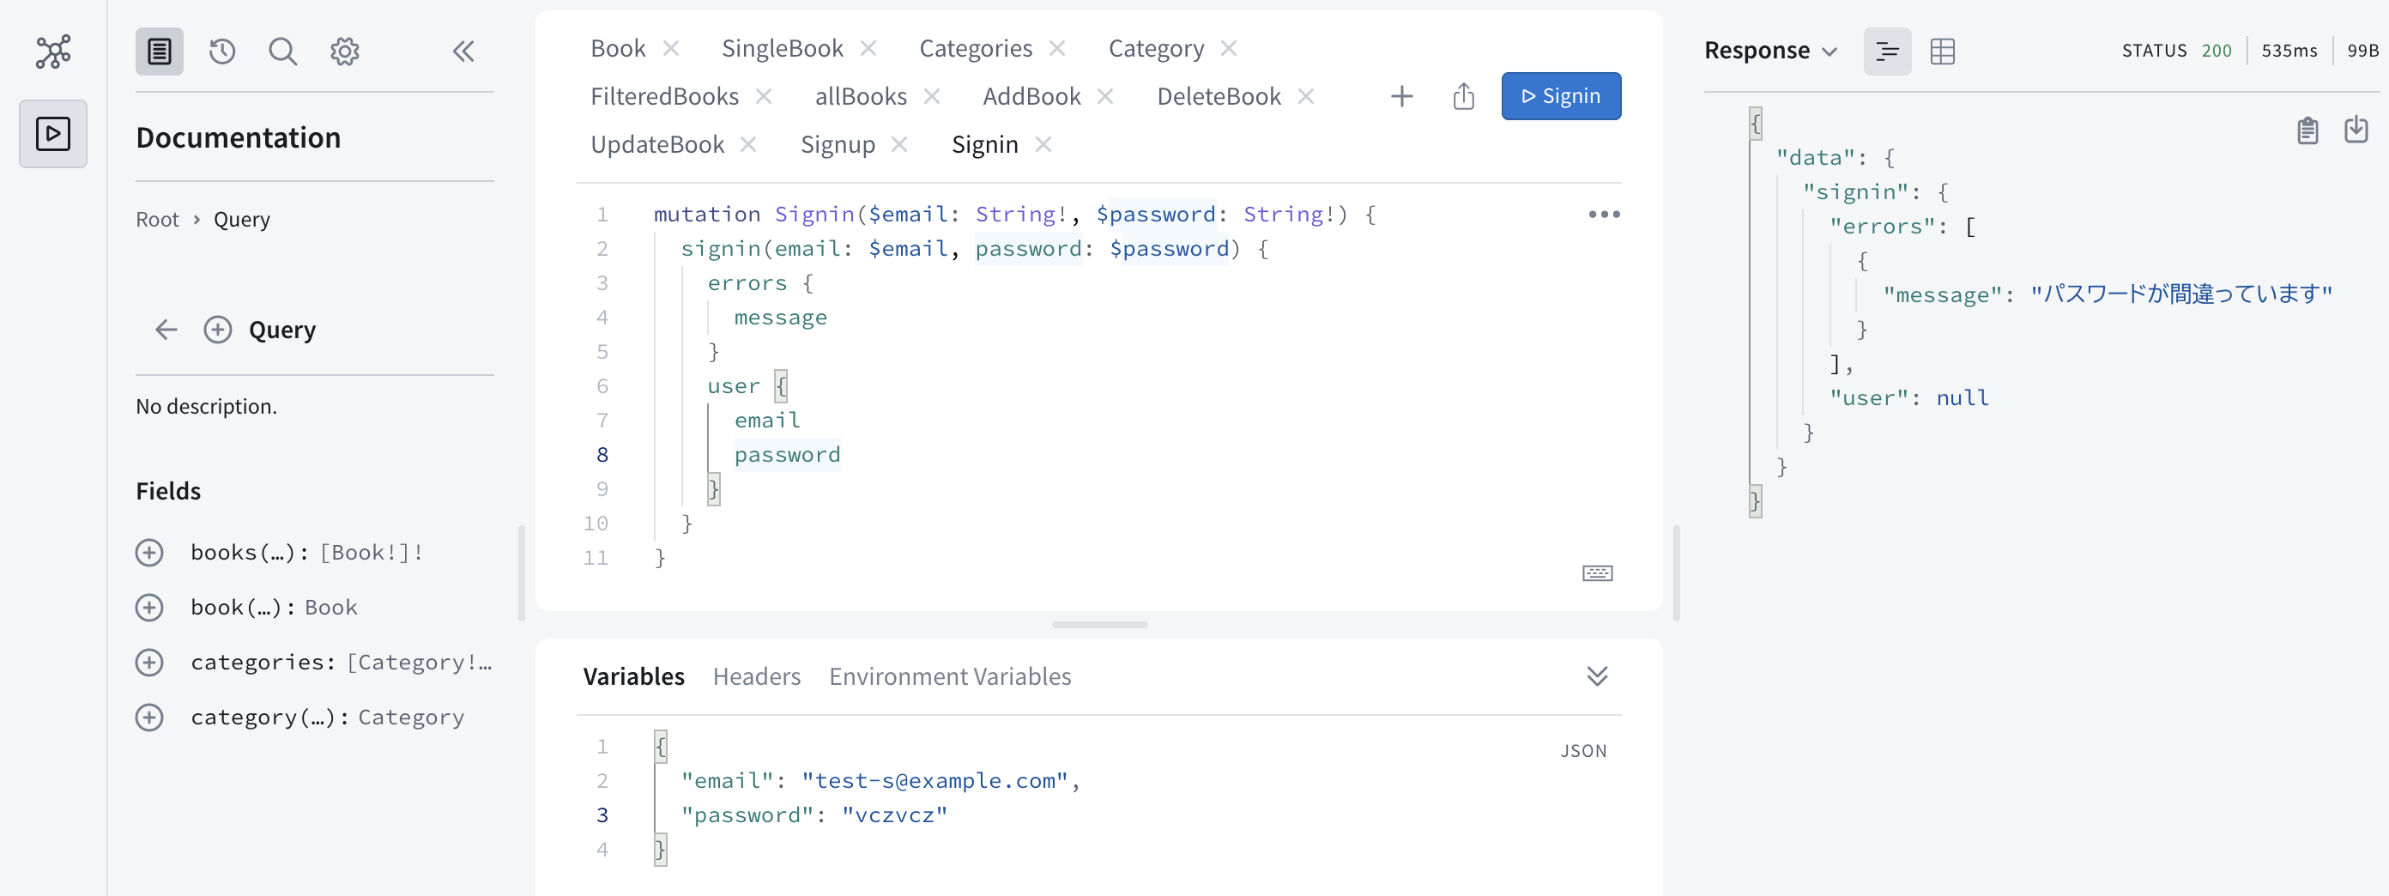This screenshot has width=2389, height=896.
Task: Switch response to table view icon
Action: (x=1942, y=51)
